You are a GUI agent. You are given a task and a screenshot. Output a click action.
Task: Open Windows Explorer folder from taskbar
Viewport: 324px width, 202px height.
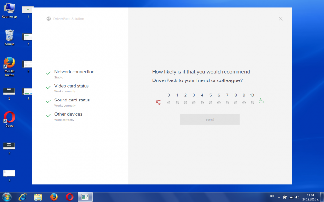point(38,197)
